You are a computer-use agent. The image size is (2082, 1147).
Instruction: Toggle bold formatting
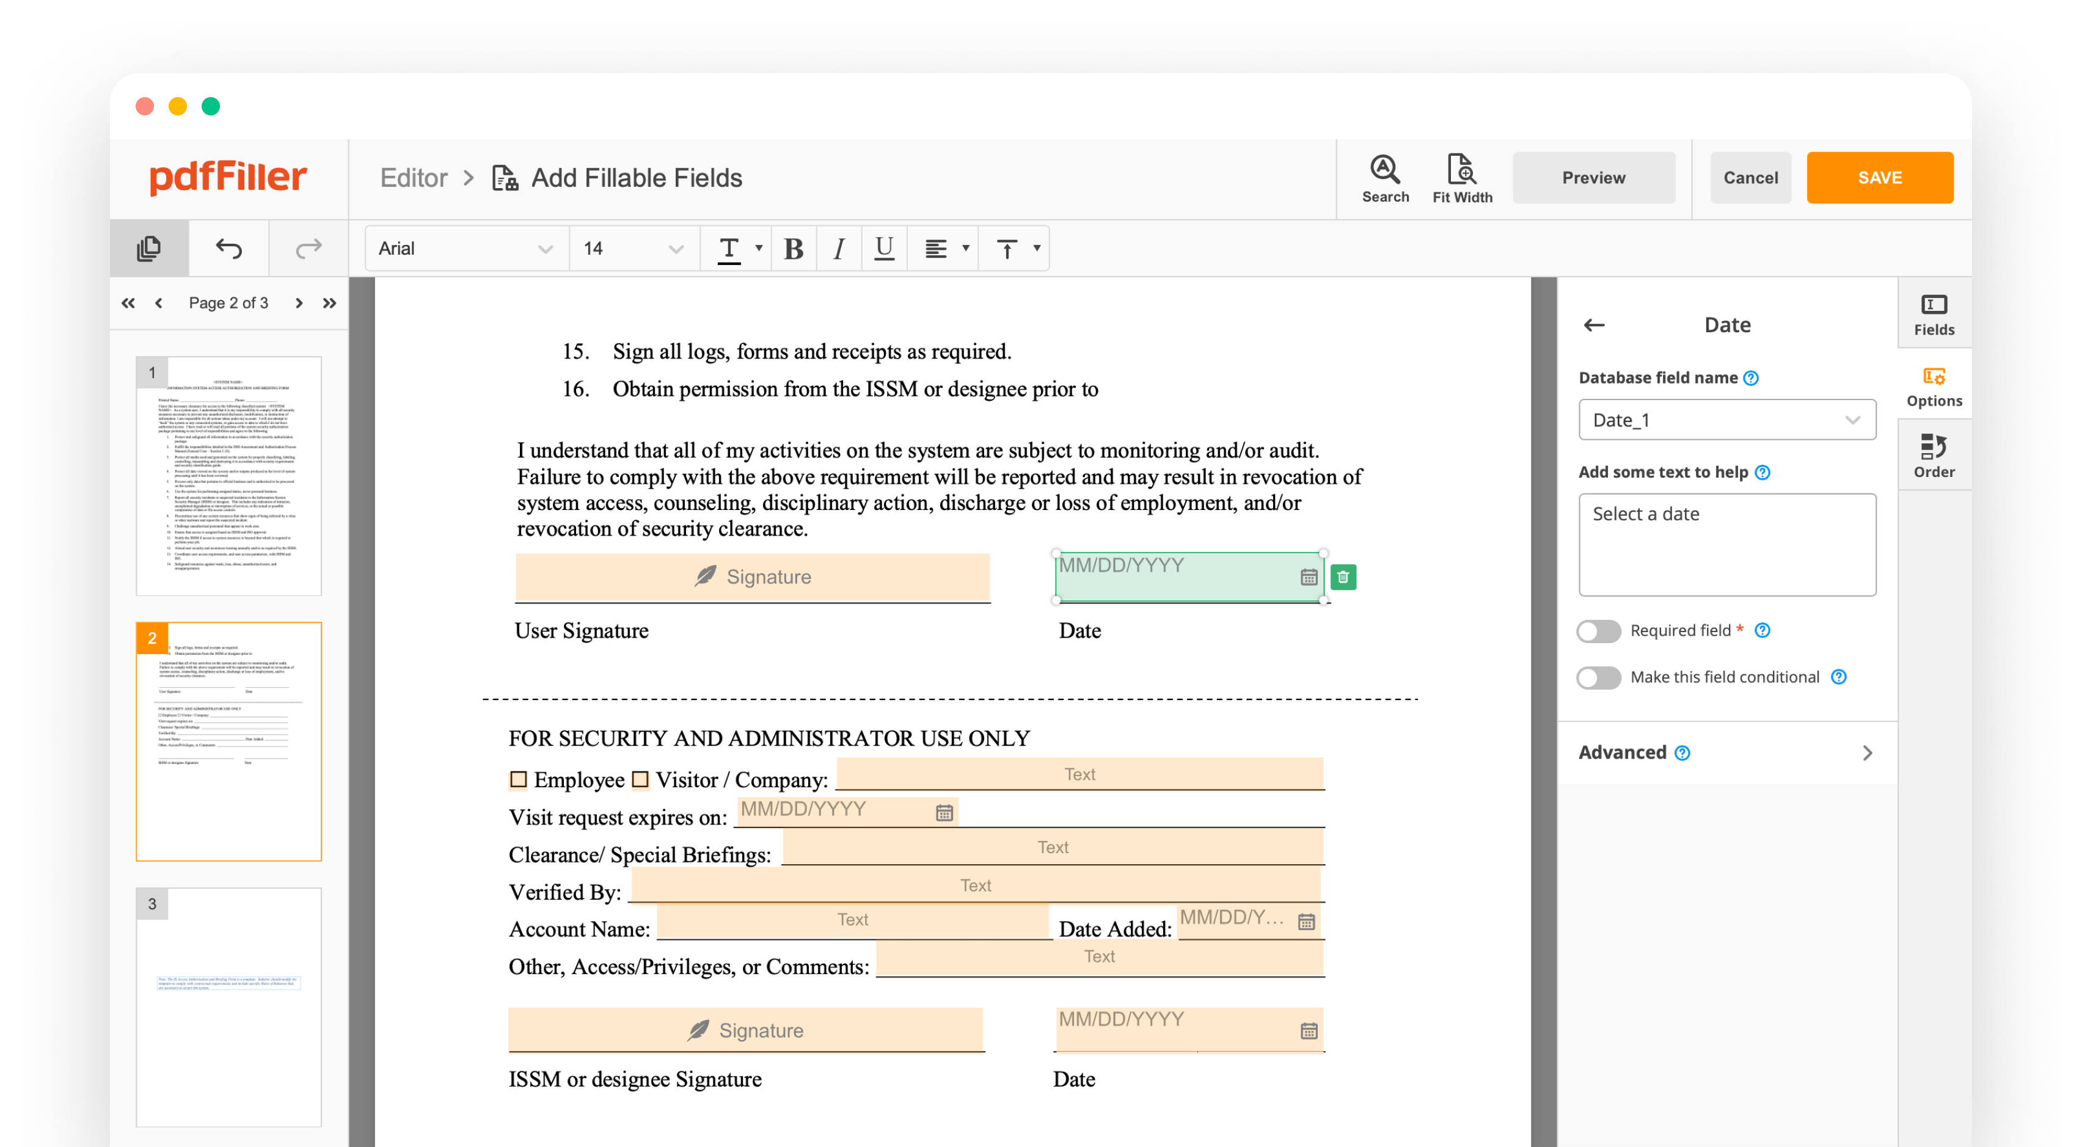click(x=793, y=249)
